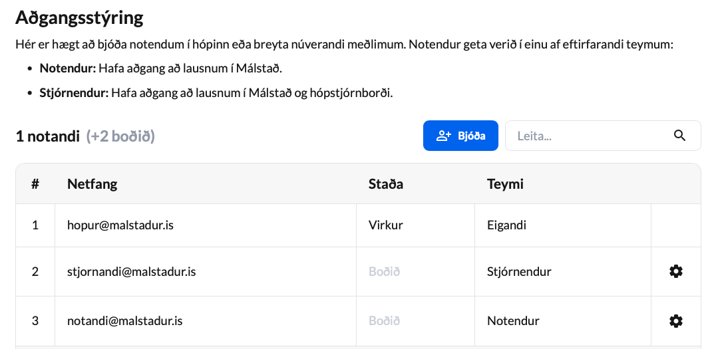Click Stjórnendur team cell in row two
Screen dimensions: 710x349
tap(519, 272)
